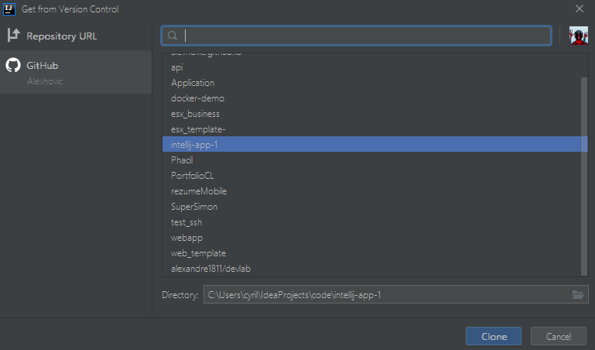Switch to Repository URL section
Screen dimensions: 595x350
tap(76, 36)
